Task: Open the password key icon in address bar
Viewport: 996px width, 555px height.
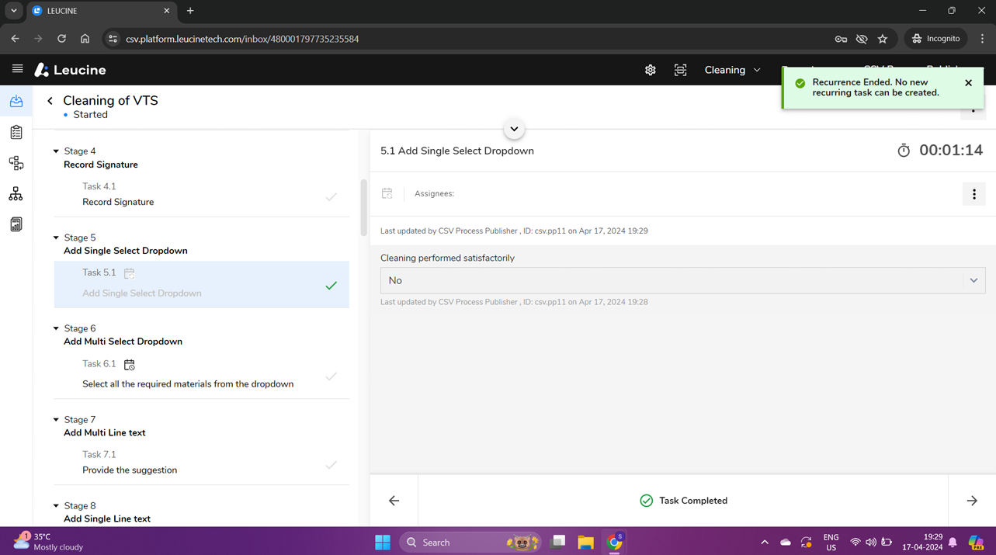Action: pos(841,39)
